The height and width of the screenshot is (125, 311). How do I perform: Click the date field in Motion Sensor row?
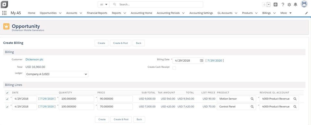pos(24,99)
